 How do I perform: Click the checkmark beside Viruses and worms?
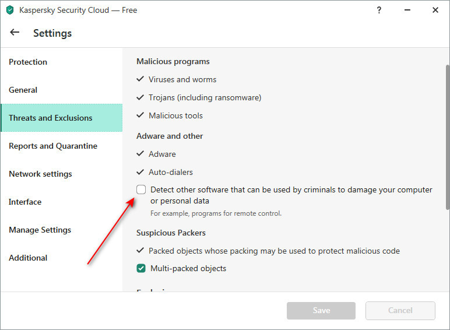(x=140, y=79)
